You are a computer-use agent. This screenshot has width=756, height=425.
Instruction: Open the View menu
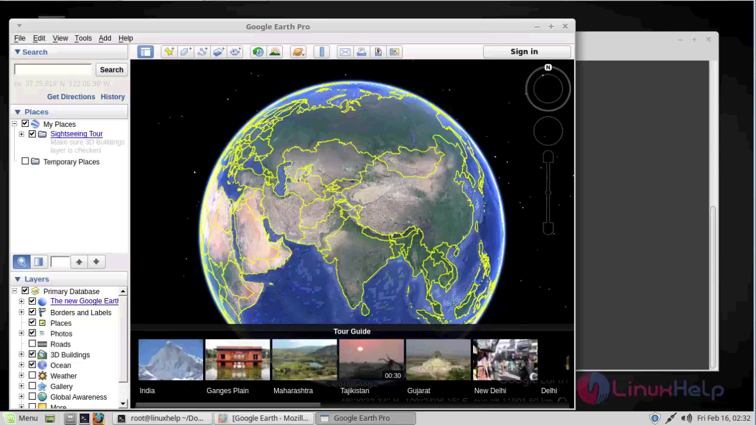(60, 38)
